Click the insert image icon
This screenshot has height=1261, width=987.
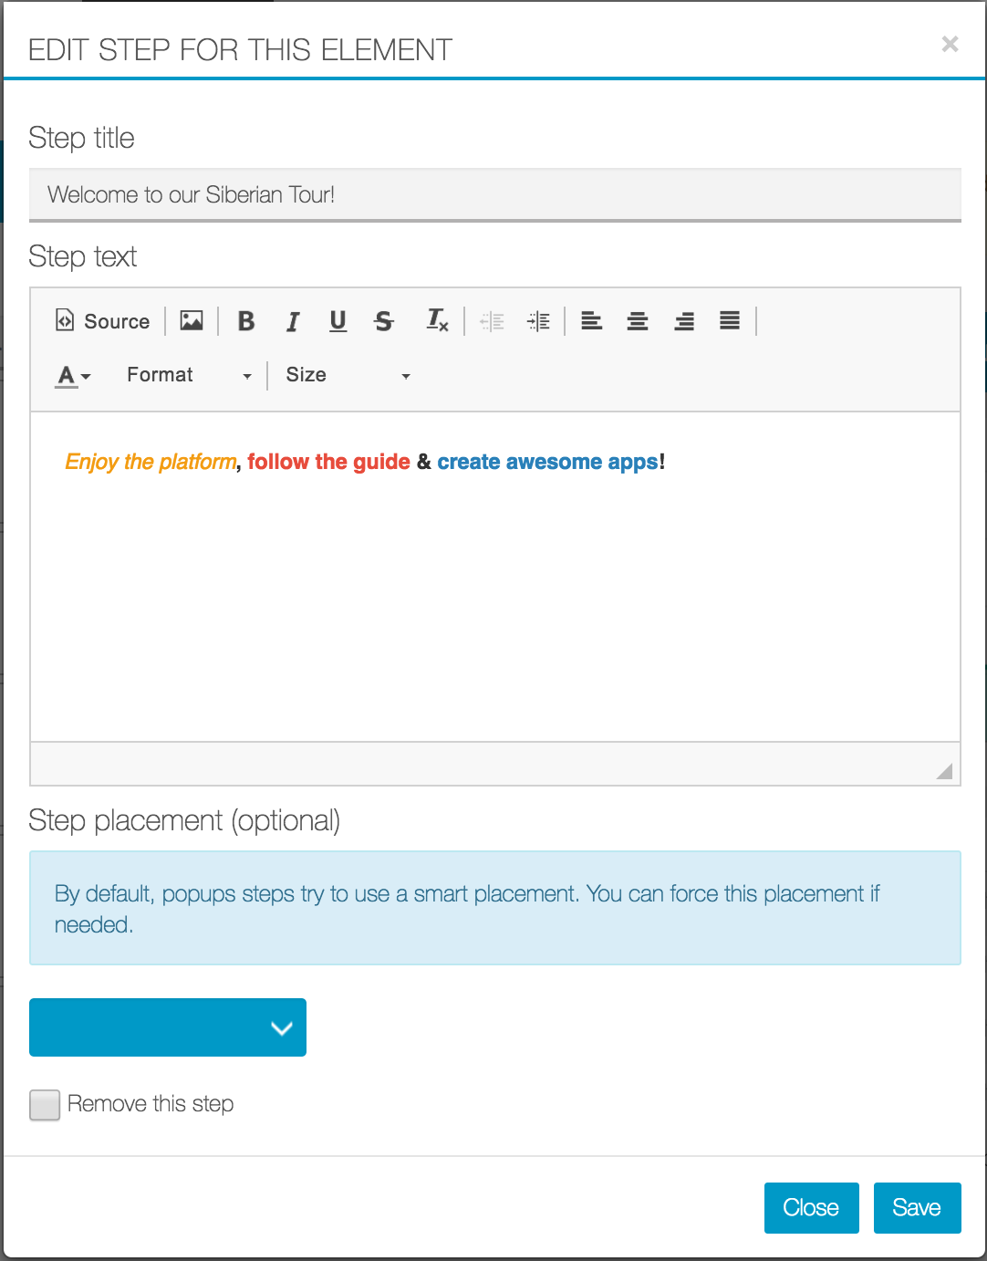point(192,321)
